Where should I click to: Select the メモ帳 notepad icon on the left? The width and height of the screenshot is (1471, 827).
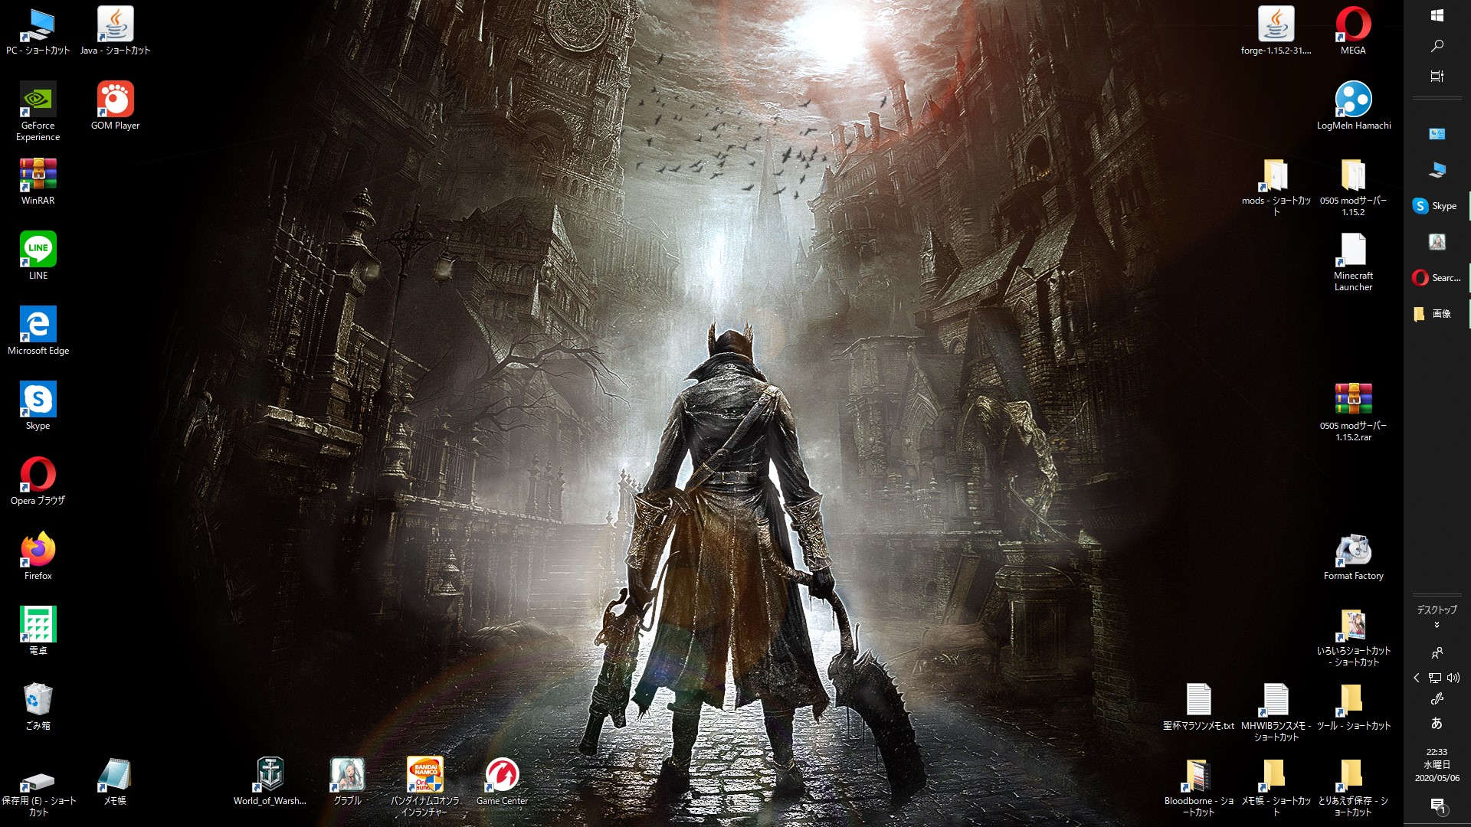click(x=115, y=781)
